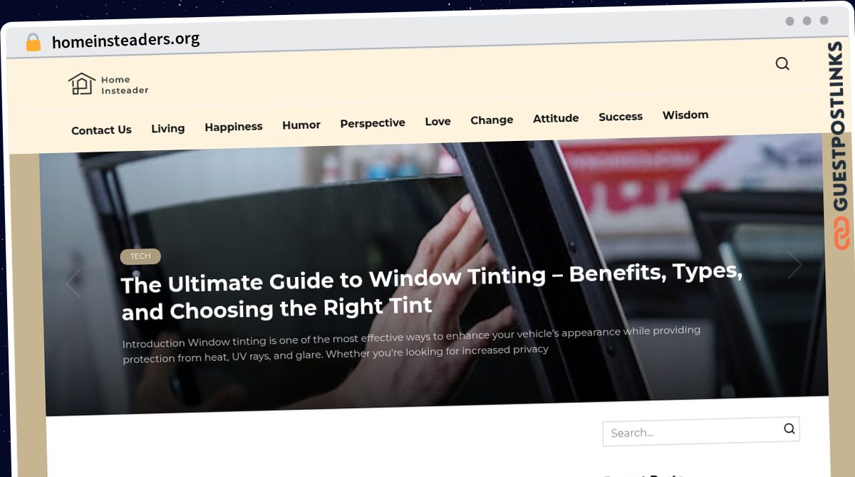
Task: Open the Humor category
Action: tap(301, 125)
